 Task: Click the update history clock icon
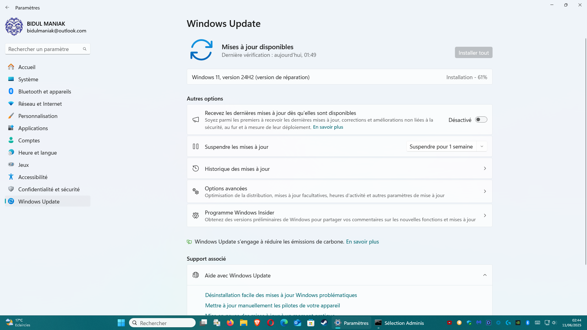[x=196, y=168]
